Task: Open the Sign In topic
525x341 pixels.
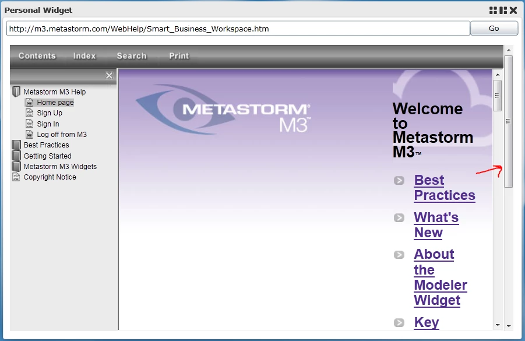Action: coord(48,124)
